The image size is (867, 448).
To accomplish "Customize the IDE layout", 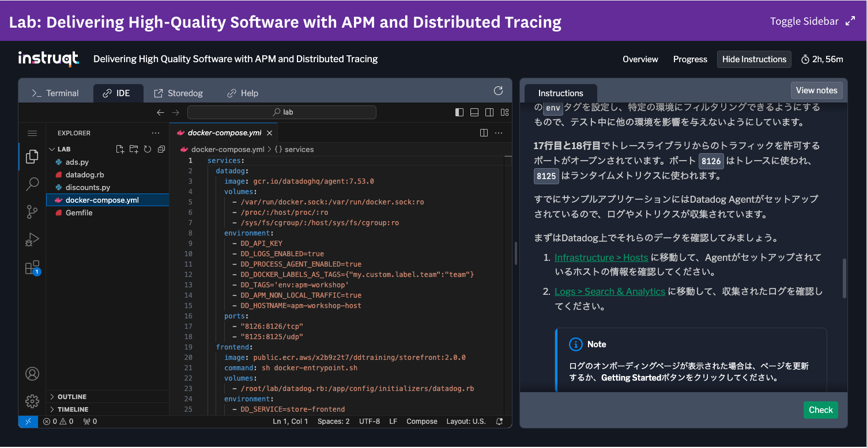I will [505, 112].
